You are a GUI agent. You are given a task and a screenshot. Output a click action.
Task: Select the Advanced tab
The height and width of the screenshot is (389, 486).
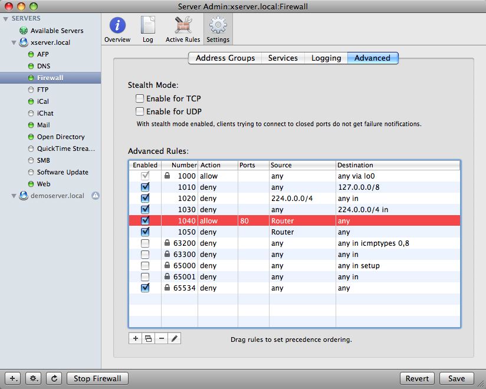coord(373,58)
